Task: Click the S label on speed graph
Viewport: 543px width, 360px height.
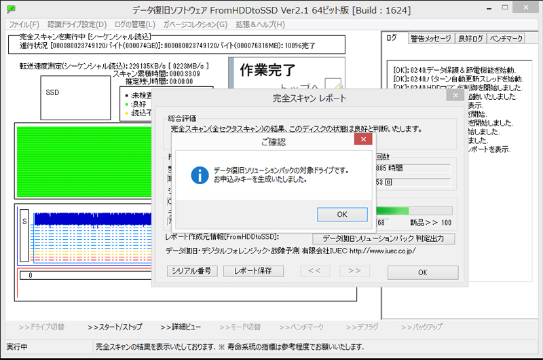Action: (24, 236)
